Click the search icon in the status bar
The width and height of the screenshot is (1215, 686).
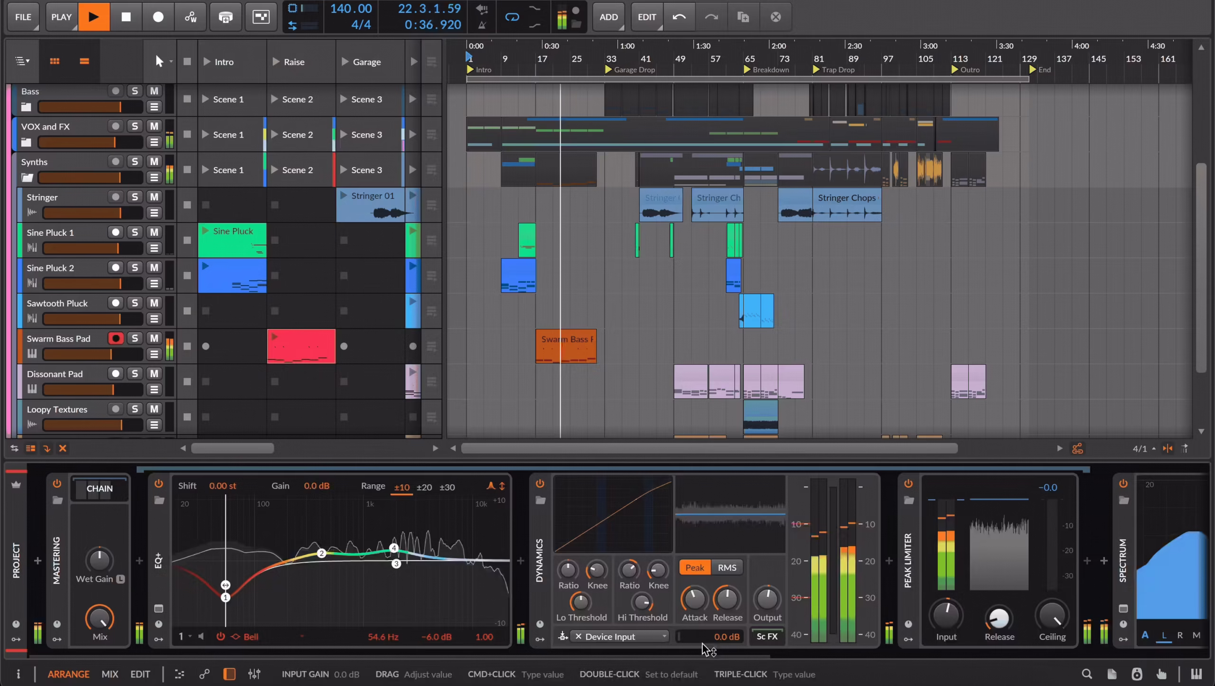click(x=1086, y=674)
